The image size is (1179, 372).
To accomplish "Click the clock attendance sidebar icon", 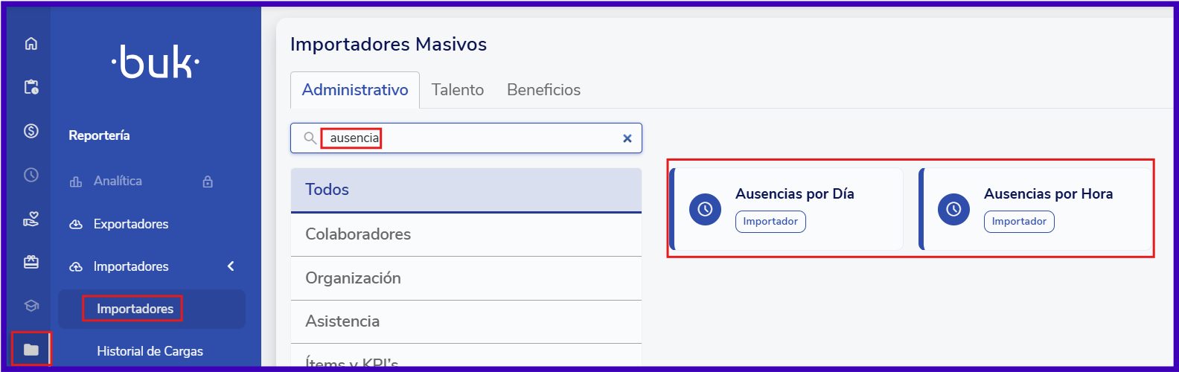I will point(31,175).
